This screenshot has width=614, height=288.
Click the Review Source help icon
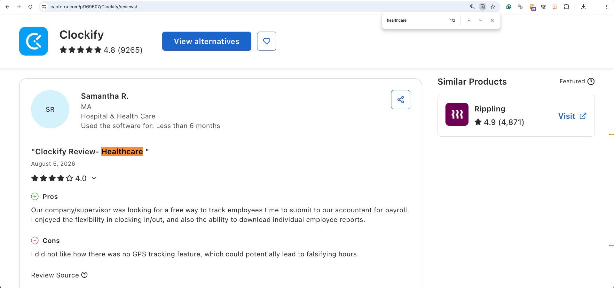84,275
